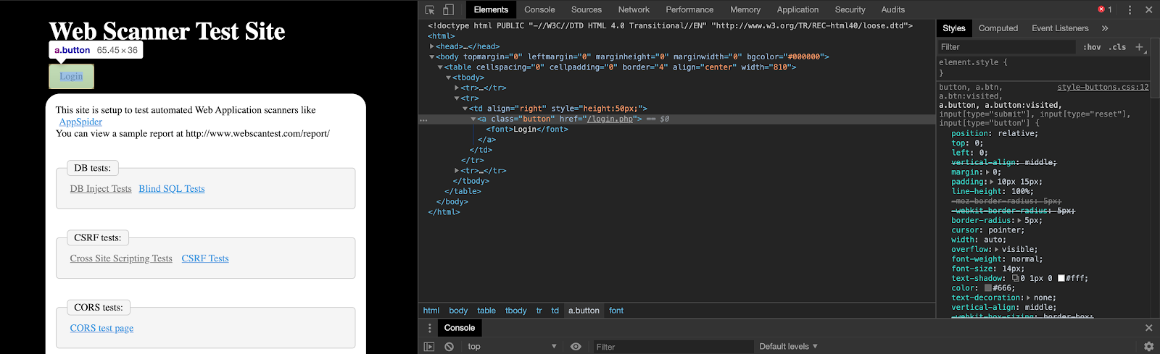Click the live expression eye icon
The image size is (1160, 354).
(x=576, y=347)
